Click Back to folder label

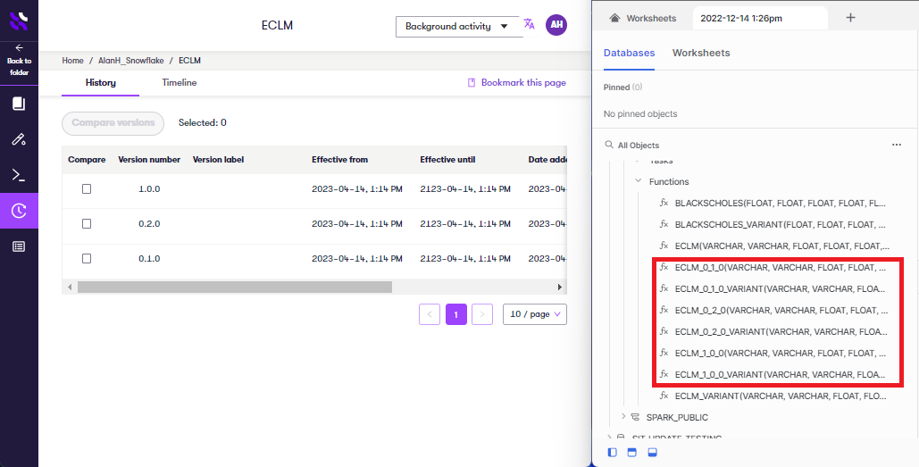(20, 67)
